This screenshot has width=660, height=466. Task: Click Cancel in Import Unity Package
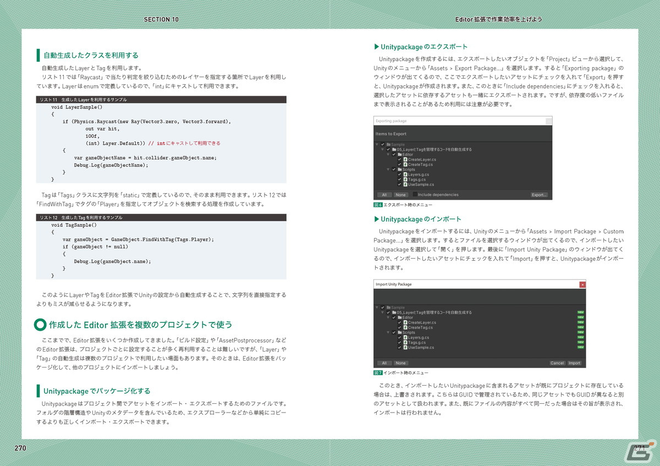pyautogui.click(x=557, y=363)
